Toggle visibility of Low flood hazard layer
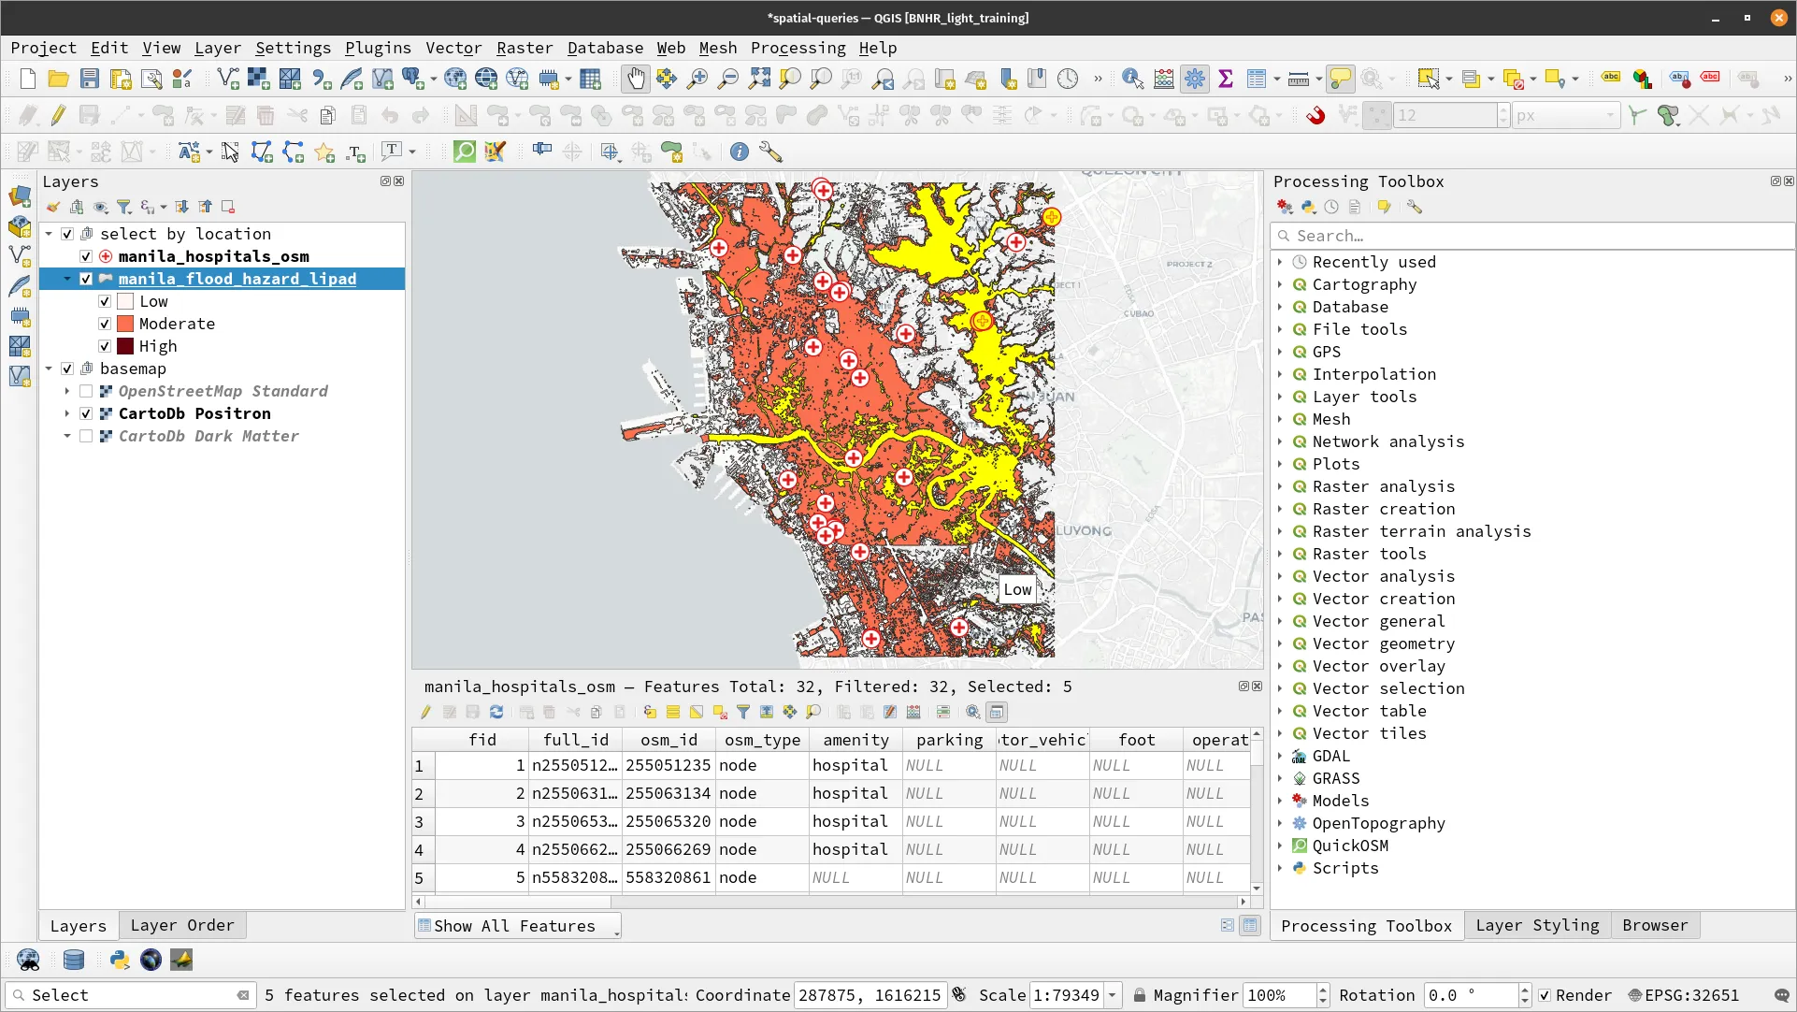 point(105,301)
